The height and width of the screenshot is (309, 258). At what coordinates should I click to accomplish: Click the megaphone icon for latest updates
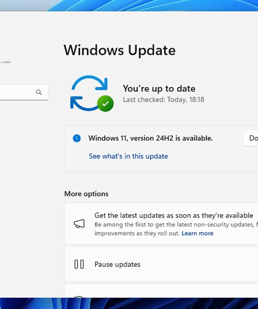[79, 224]
